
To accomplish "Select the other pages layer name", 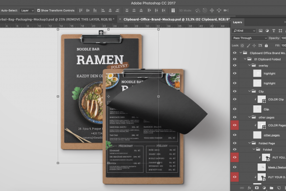I will [x=272, y=135].
